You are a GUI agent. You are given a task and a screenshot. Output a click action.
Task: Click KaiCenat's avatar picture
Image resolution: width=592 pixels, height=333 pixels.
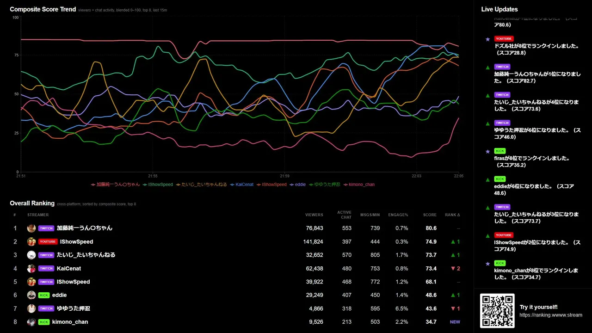click(31, 268)
